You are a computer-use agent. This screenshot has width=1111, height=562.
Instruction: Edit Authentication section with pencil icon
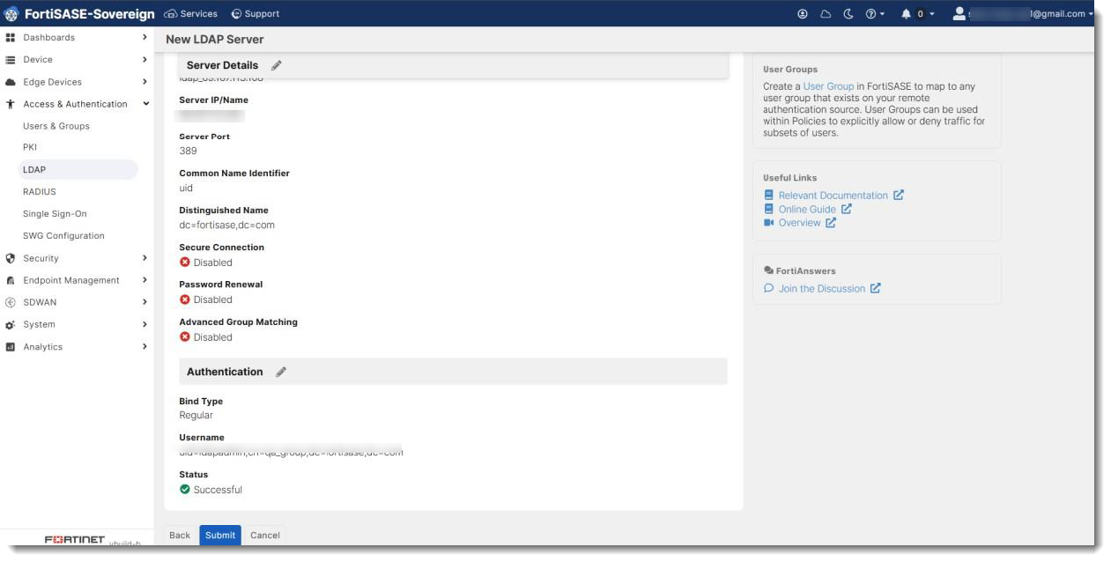point(281,372)
